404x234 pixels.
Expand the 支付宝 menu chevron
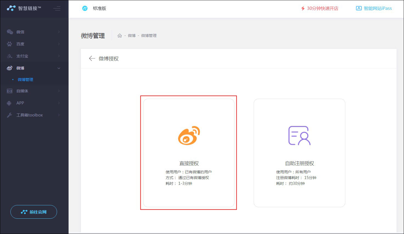[59, 56]
